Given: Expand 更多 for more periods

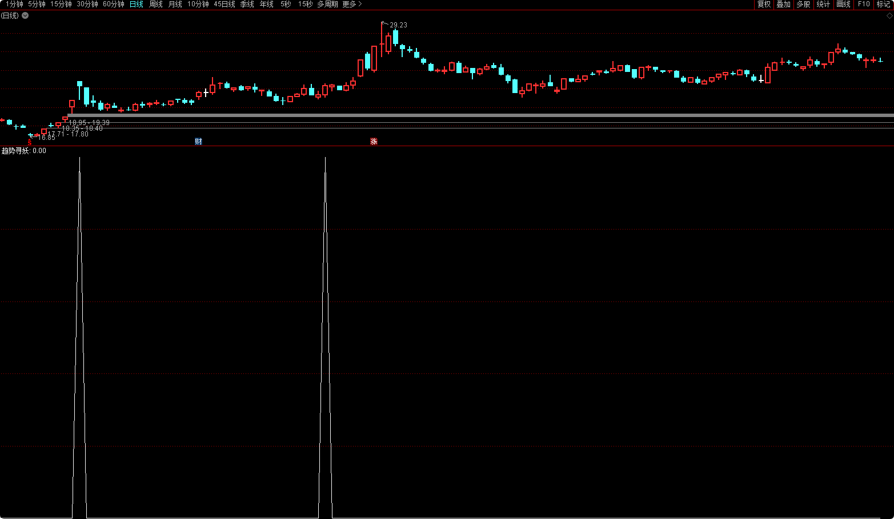Looking at the screenshot, I should 352,5.
